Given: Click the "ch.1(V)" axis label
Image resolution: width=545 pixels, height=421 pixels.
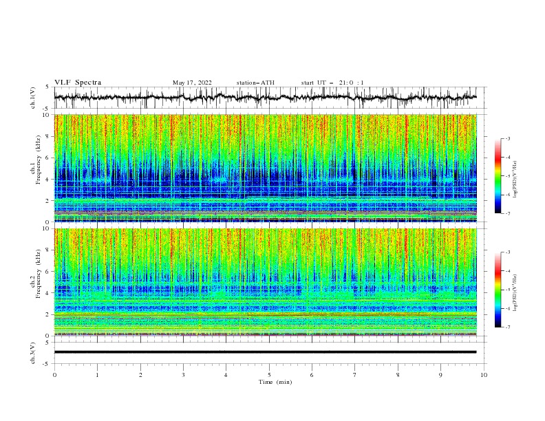Looking at the screenshot, I should pos(33,98).
